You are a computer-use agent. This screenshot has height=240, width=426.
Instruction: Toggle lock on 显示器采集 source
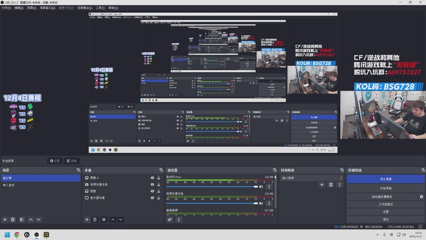pyautogui.click(x=159, y=198)
